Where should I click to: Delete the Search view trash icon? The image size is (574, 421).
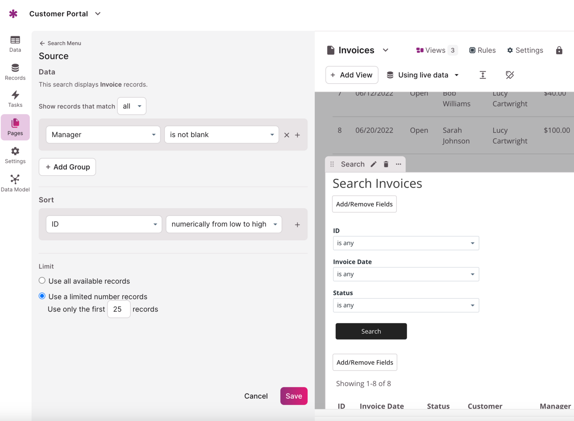tap(386, 164)
